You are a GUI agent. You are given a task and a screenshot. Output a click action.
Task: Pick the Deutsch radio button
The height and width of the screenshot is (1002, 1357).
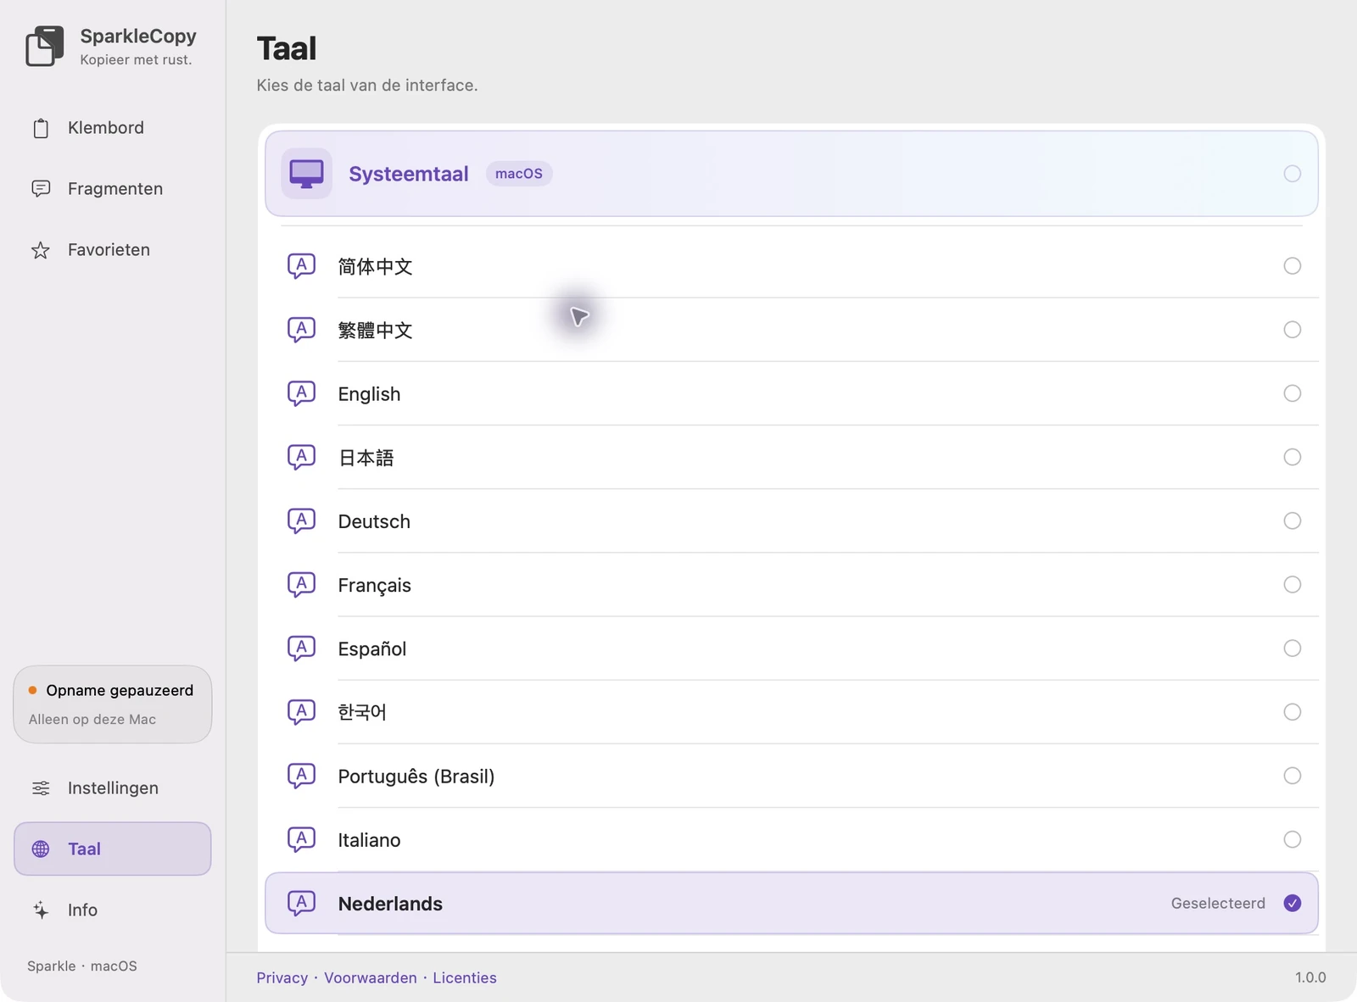1292,520
